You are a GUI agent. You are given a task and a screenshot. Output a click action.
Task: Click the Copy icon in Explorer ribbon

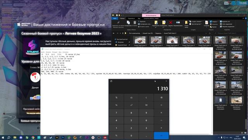click(x=128, y=23)
